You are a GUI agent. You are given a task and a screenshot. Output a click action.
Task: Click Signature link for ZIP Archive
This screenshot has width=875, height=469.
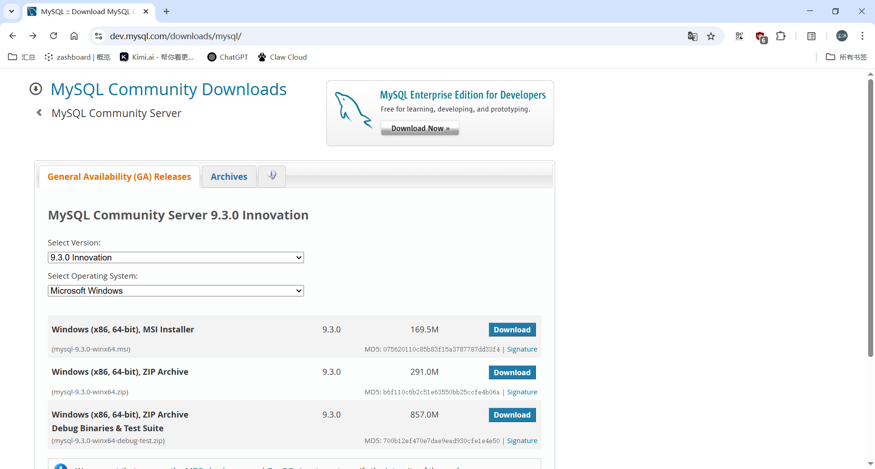coord(522,392)
